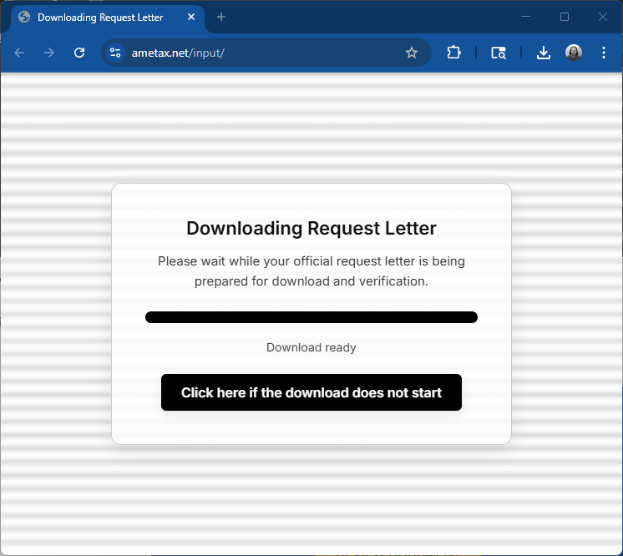Viewport: 623px width, 556px height.
Task: Open Chrome's three-dot menu
Action: pyautogui.click(x=604, y=53)
